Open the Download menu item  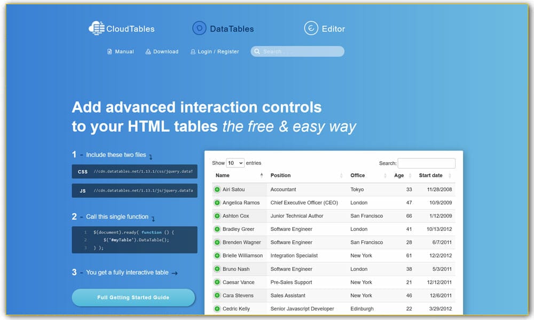[x=162, y=52]
